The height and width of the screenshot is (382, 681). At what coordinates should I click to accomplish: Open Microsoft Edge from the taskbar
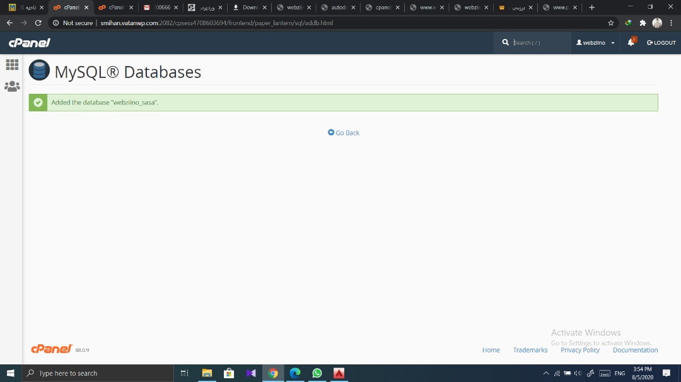tap(295, 373)
